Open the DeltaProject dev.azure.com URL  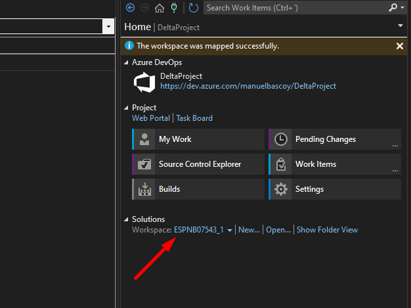coord(248,86)
